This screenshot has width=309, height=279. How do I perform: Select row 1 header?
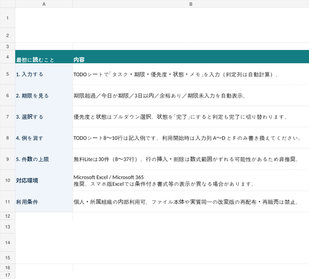(7, 18)
